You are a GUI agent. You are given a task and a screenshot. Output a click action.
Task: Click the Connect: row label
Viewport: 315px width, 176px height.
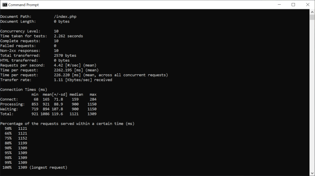(x=9, y=99)
